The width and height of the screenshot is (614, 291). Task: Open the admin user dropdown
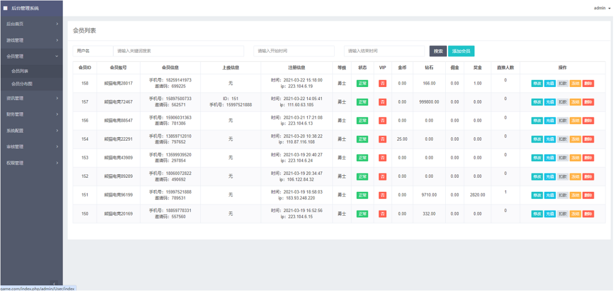tap(602, 8)
